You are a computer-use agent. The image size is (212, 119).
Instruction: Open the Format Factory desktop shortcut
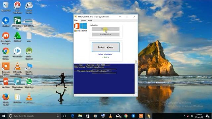coord(29,7)
